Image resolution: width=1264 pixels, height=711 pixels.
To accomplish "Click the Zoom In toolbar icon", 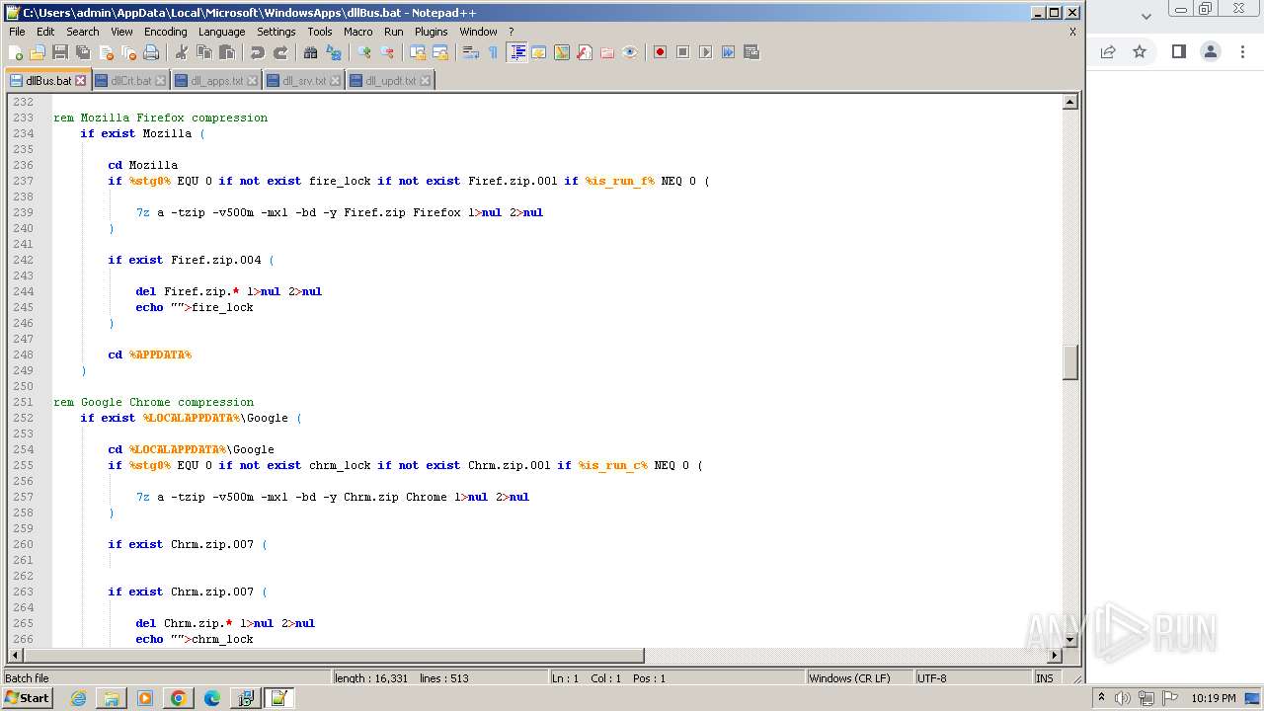I will (x=364, y=52).
